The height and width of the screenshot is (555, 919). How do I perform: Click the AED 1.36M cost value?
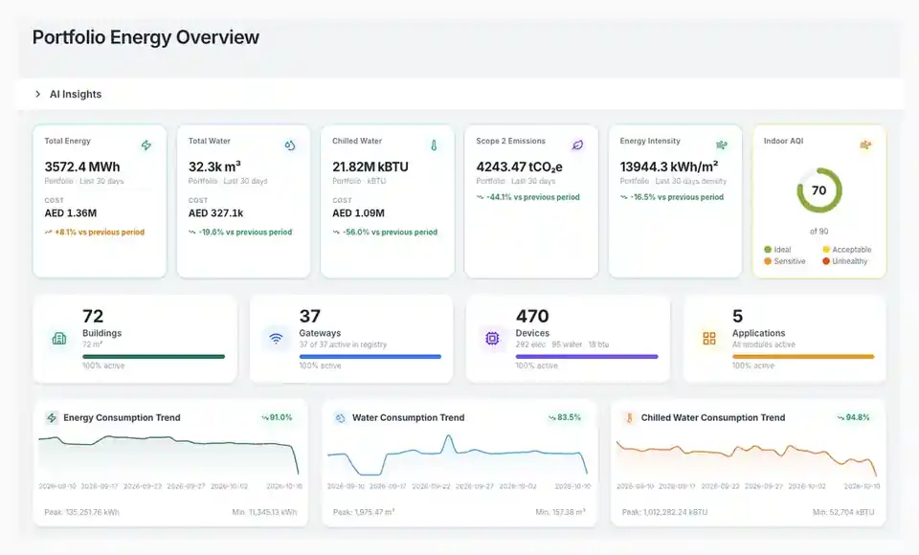[70, 213]
